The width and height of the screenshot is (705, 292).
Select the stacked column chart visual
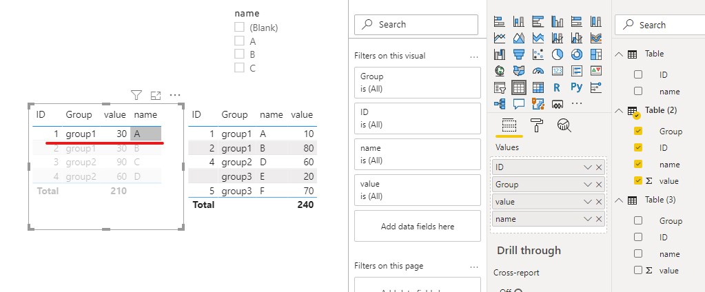[519, 21]
